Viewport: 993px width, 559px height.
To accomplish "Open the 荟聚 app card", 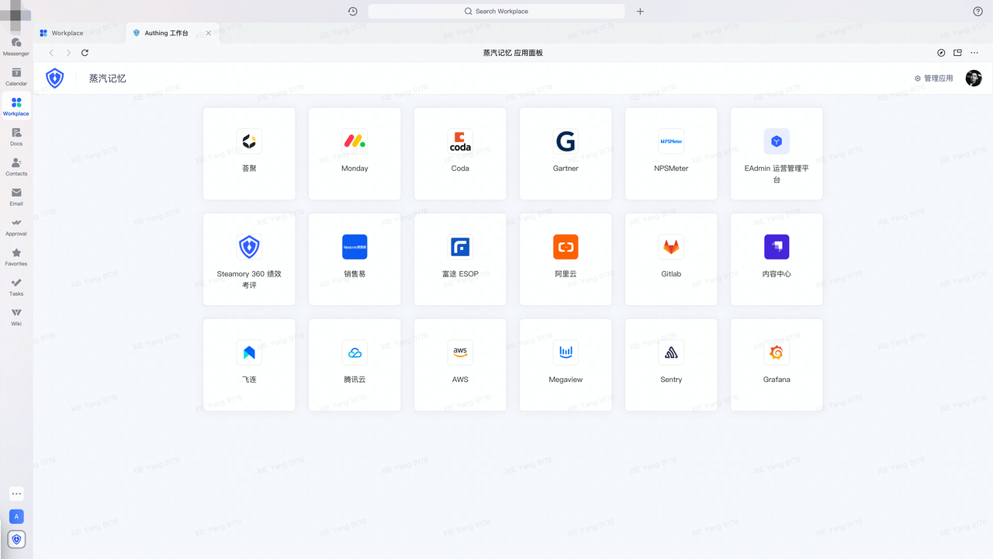I will (249, 154).
